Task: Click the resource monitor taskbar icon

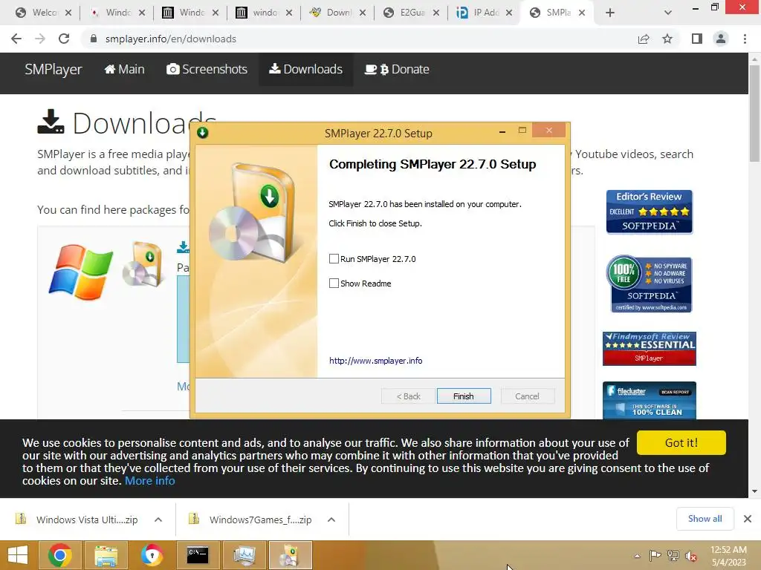Action: 244,555
